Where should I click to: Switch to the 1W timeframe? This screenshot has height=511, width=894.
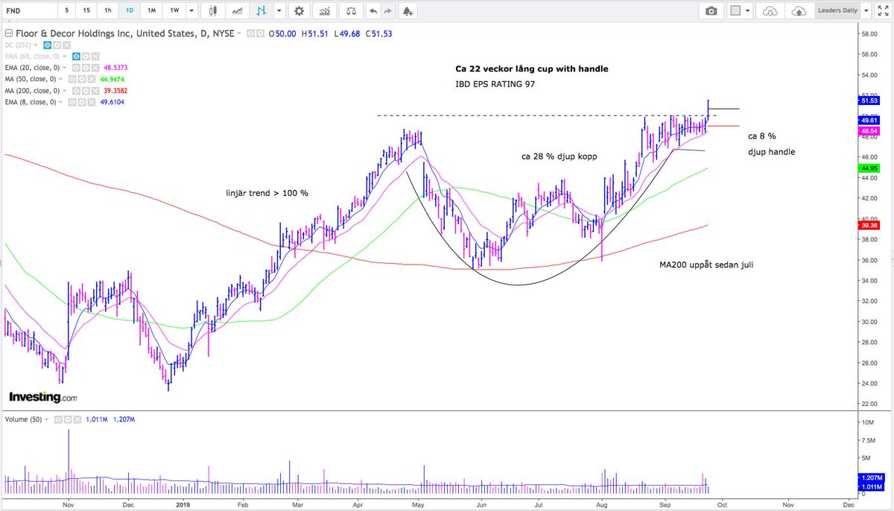[174, 11]
